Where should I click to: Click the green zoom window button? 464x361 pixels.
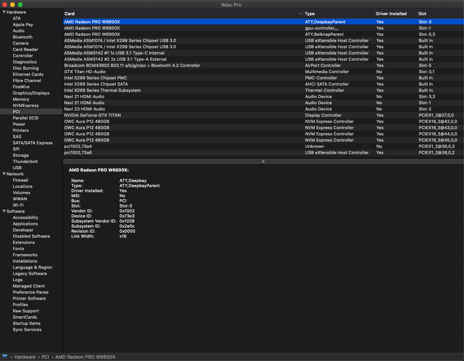(x=20, y=4)
